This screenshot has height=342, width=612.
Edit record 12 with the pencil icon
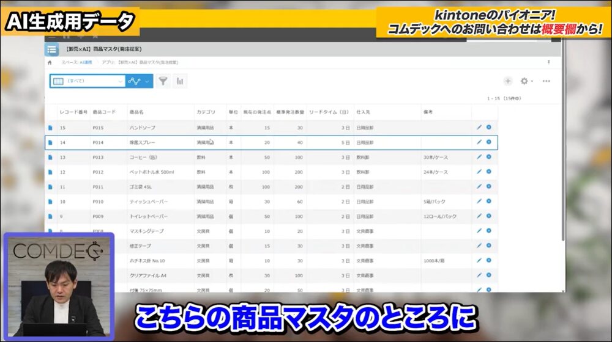pos(479,172)
